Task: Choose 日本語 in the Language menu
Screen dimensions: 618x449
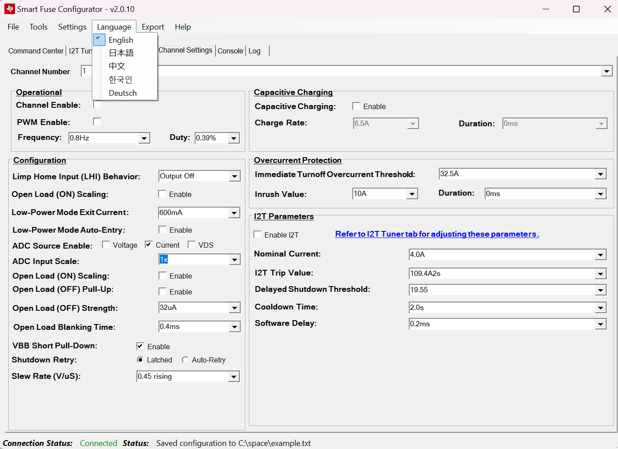Action: click(x=121, y=53)
